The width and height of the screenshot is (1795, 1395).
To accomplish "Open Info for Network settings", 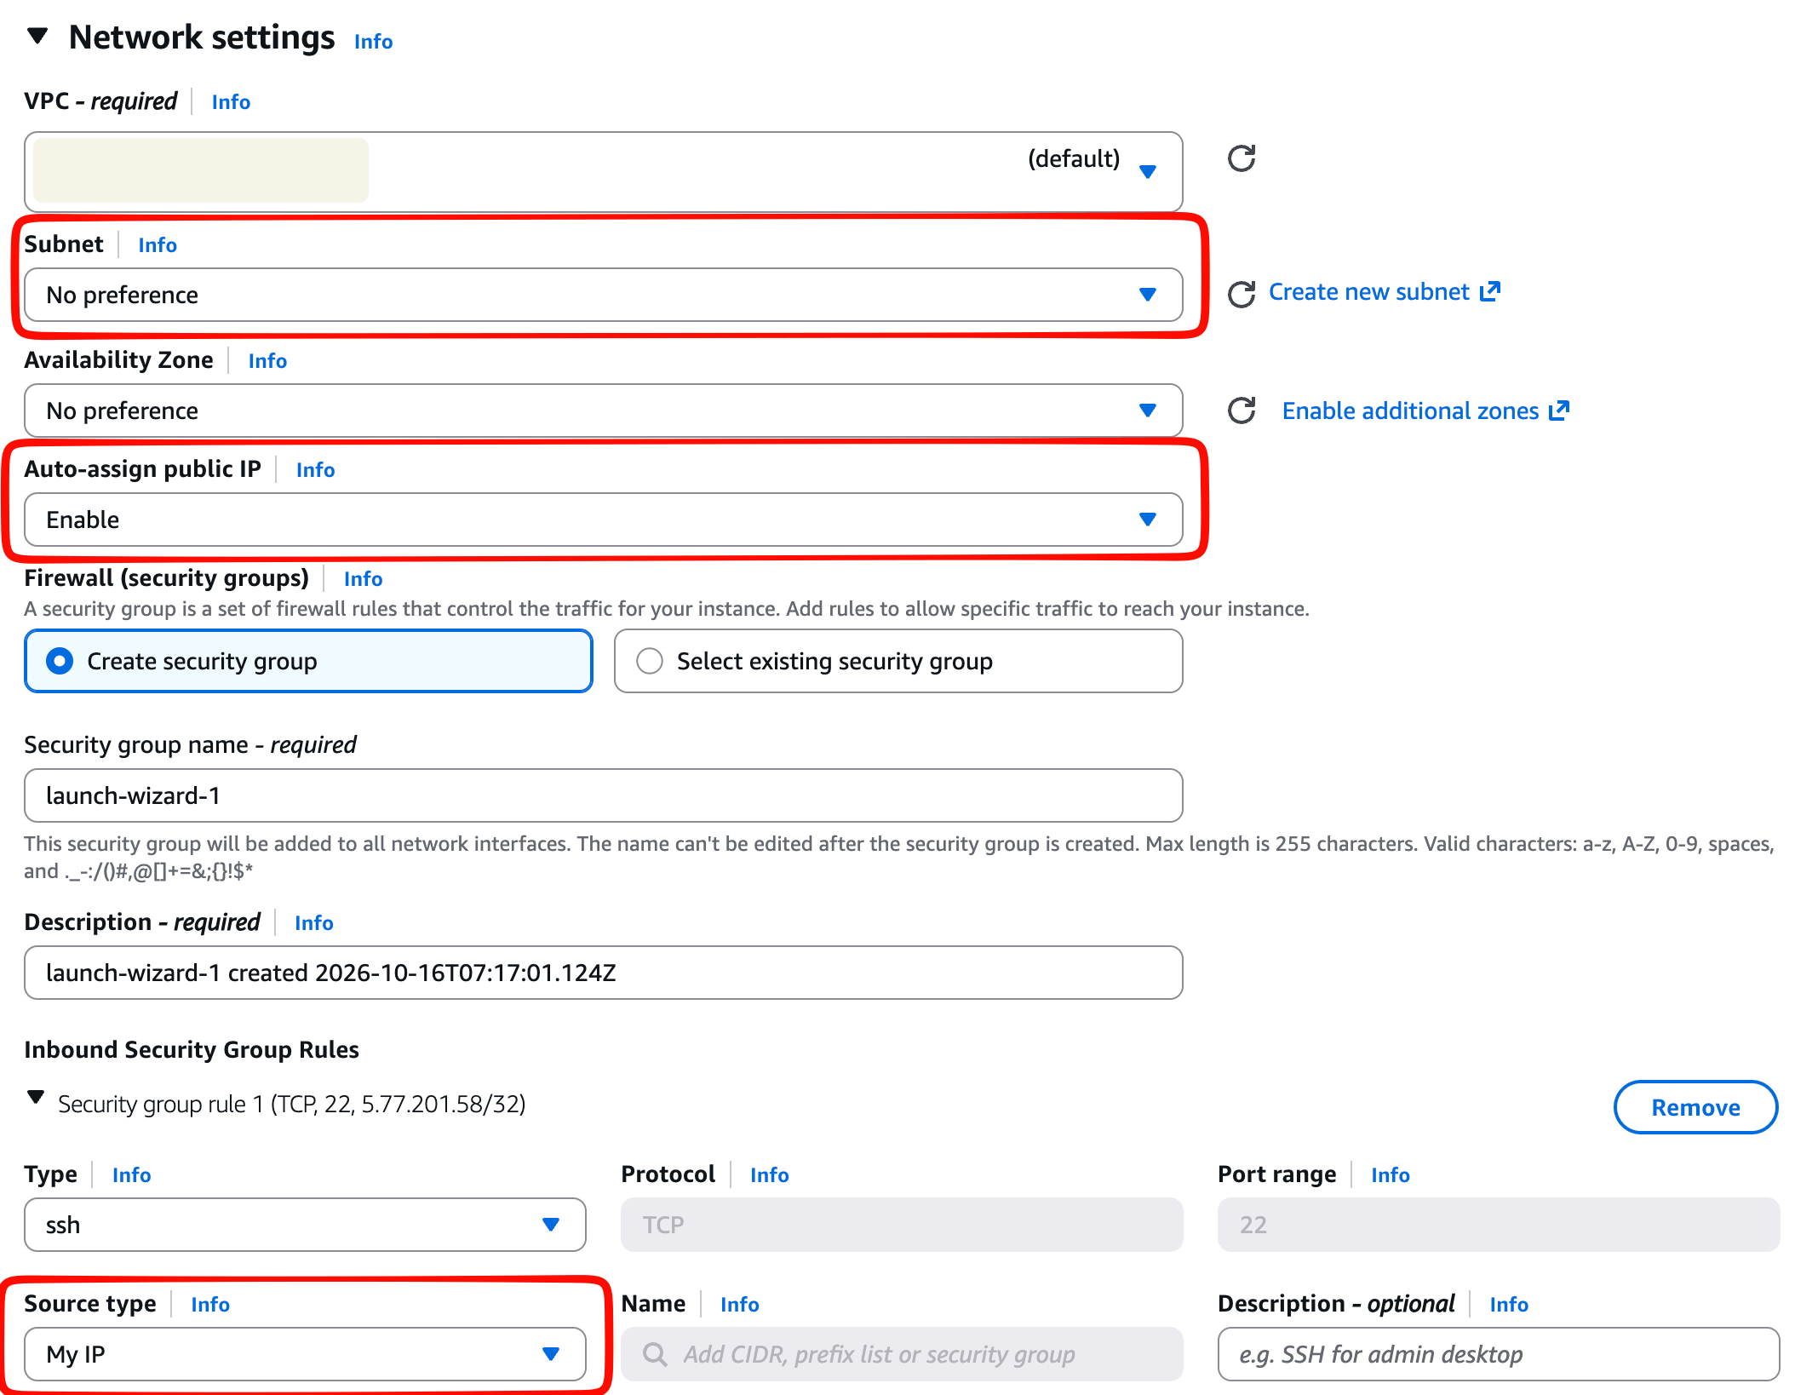I will [373, 42].
